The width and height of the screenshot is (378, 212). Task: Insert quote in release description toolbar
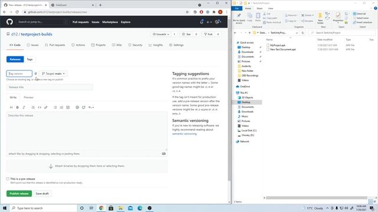(33, 107)
